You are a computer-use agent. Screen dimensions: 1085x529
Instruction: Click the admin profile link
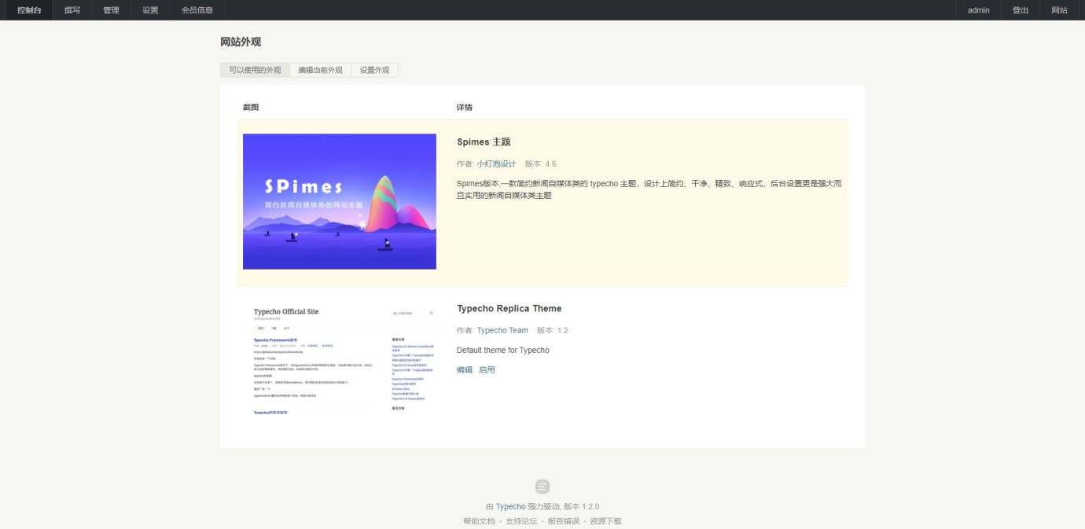[978, 10]
